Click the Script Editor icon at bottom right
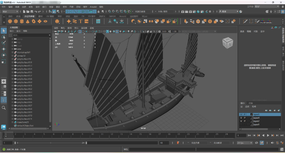Viewport: 285px width, 153px height. coord(282,149)
